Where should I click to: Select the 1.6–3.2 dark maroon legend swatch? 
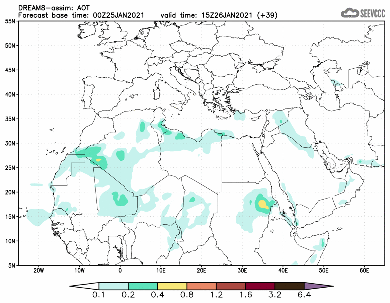pos(260,286)
